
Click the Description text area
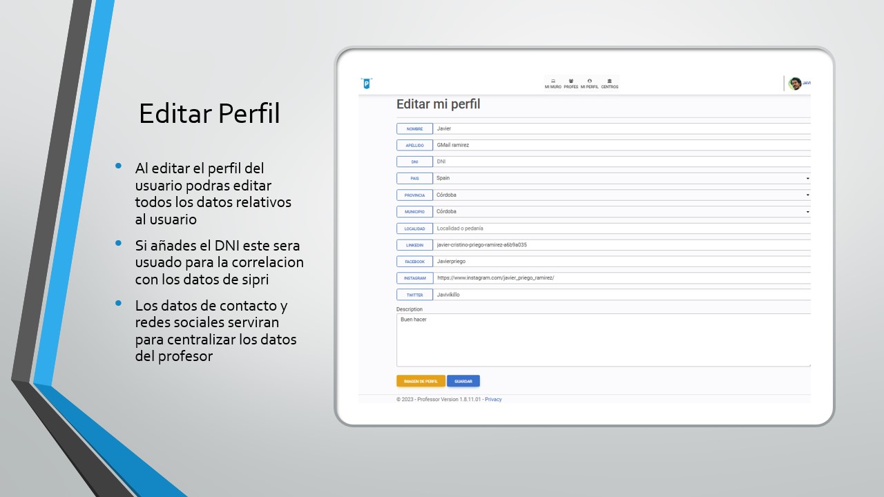pos(604,340)
